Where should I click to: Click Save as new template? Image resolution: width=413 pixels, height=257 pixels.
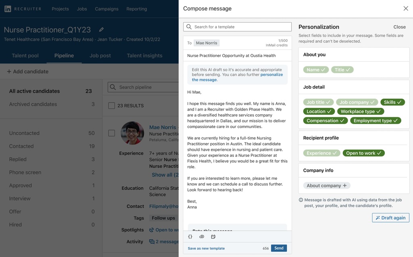tap(206, 248)
